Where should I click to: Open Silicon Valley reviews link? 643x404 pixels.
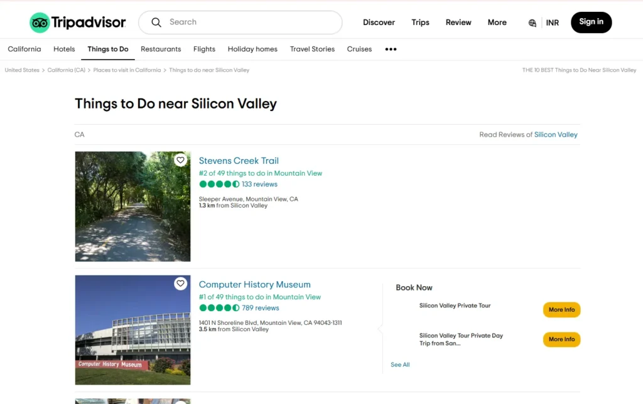556,134
